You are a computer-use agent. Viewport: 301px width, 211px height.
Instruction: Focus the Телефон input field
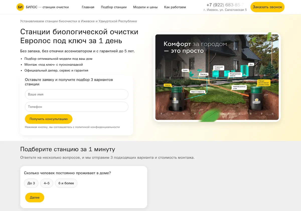[x=77, y=107]
